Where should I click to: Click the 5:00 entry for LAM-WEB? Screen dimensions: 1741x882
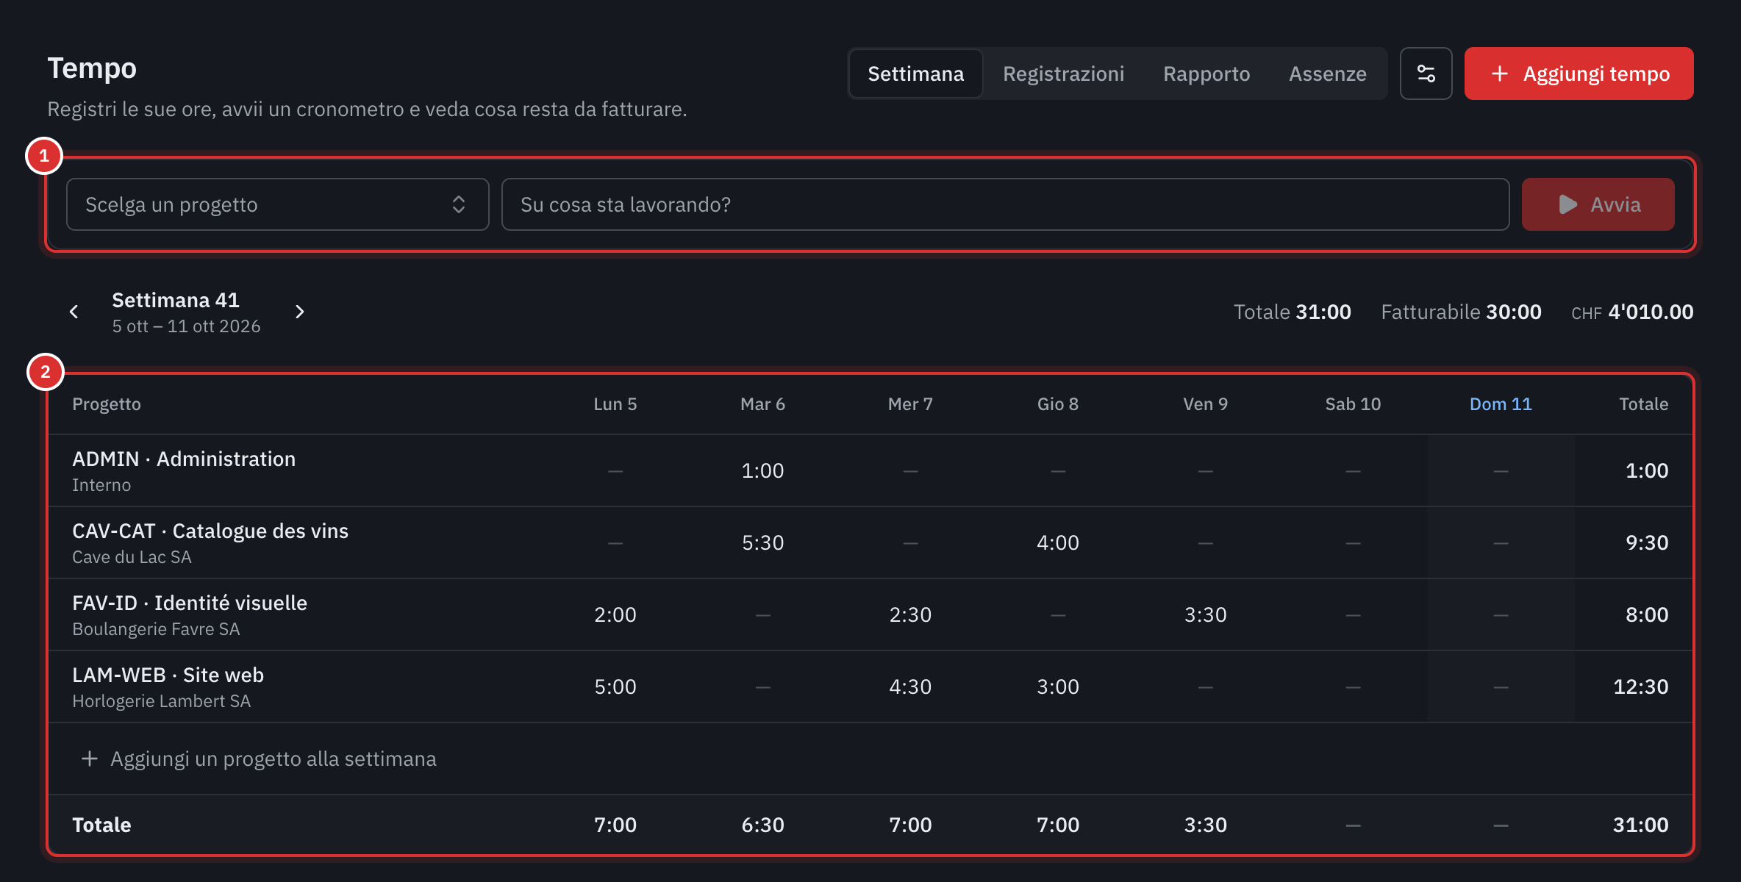click(615, 686)
